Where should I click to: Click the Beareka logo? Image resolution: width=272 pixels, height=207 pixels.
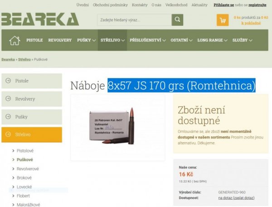click(40, 19)
